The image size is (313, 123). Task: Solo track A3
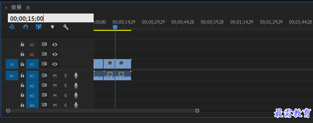pyautogui.click(x=65, y=95)
